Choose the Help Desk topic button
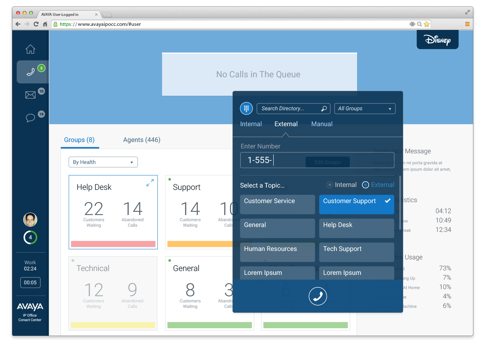The width and height of the screenshot is (485, 346). (357, 228)
